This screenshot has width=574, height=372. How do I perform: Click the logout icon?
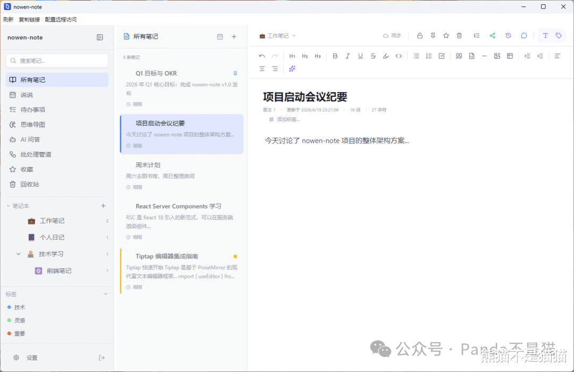coord(102,358)
